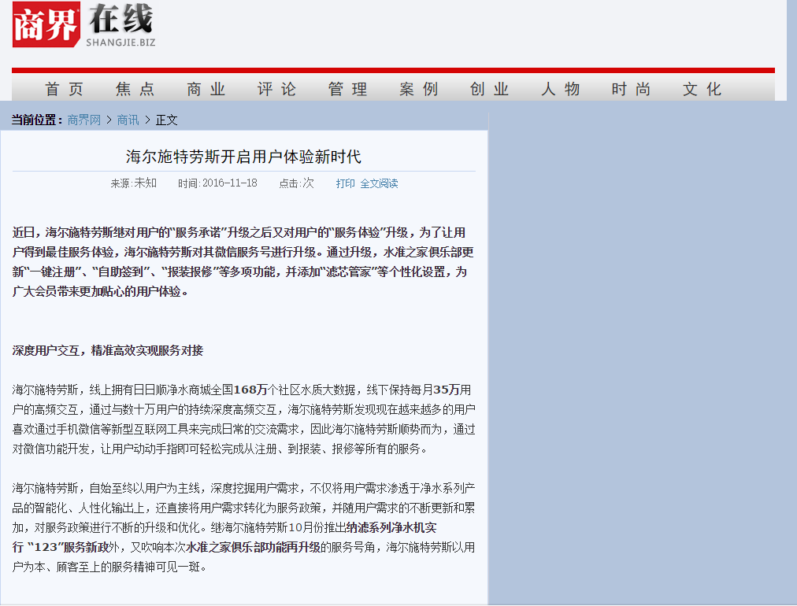Click the bold text 168万
This screenshot has height=606, width=797.
(x=250, y=390)
